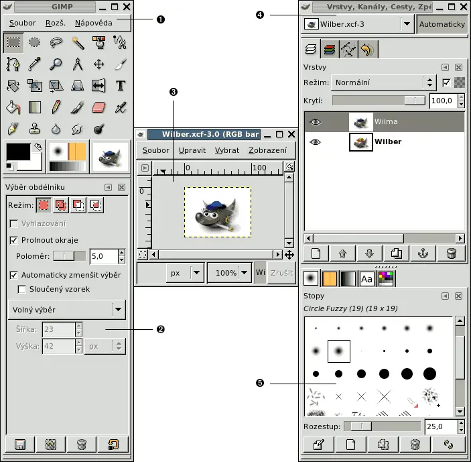Image resolution: width=471 pixels, height=462 pixels.
Task: Open the Zobrazení menu in image window
Action: (267, 150)
